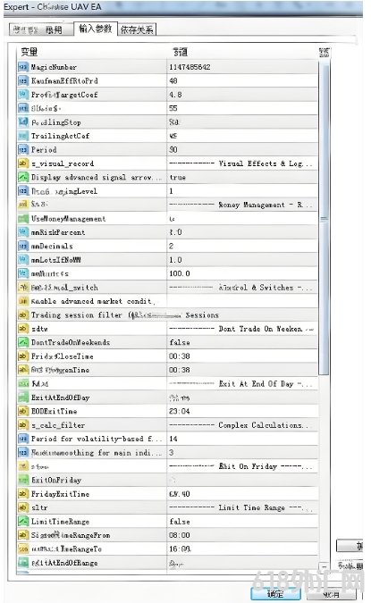371x603 pixels.
Task: Click the s_visual_record string icon
Action: (x=23, y=163)
